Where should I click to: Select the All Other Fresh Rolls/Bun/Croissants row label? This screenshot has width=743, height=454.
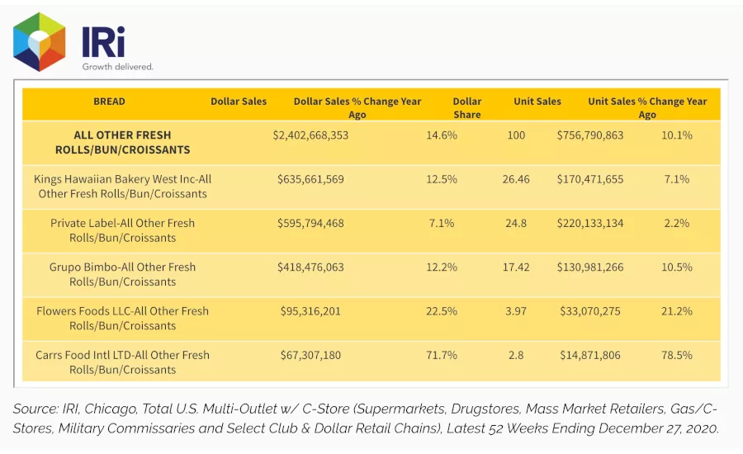coord(123,142)
